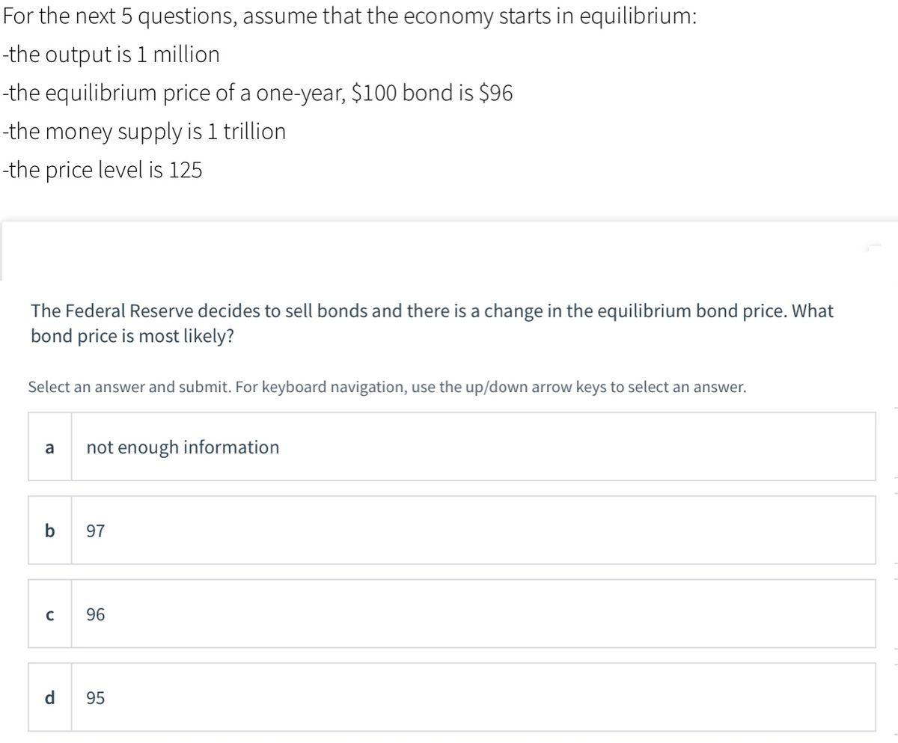Click the letter label 'b' in second option
898x743 pixels.
click(49, 531)
